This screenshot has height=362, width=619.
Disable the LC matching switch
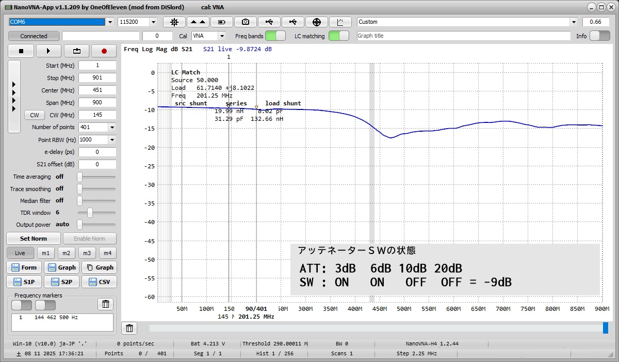click(x=338, y=36)
